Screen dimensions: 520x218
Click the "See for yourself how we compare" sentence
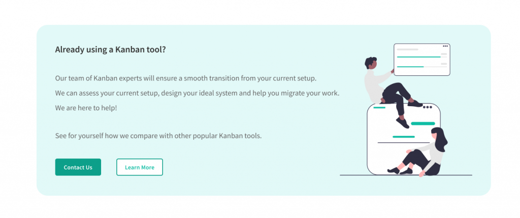click(158, 136)
